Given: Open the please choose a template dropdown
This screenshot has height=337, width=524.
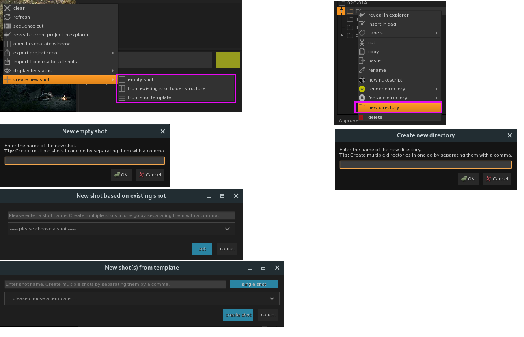Looking at the screenshot, I should coord(142,298).
